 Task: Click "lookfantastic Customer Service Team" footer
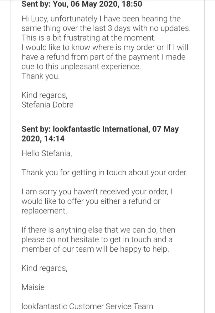87,306
